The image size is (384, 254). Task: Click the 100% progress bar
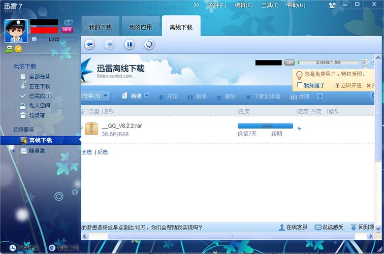pos(265,126)
